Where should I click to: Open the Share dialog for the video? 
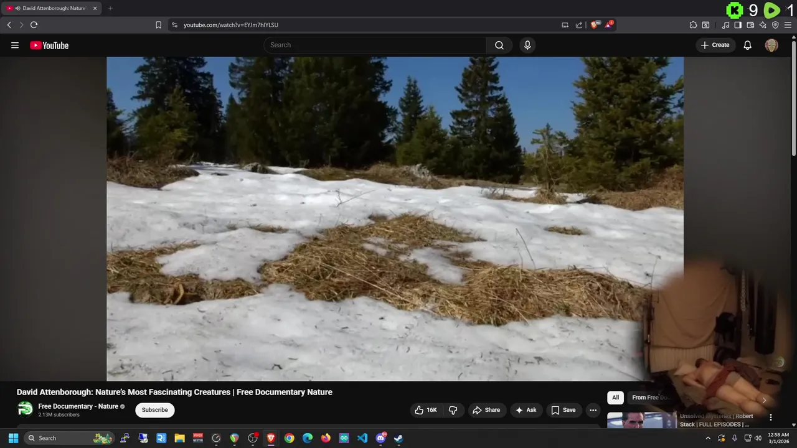click(x=486, y=410)
